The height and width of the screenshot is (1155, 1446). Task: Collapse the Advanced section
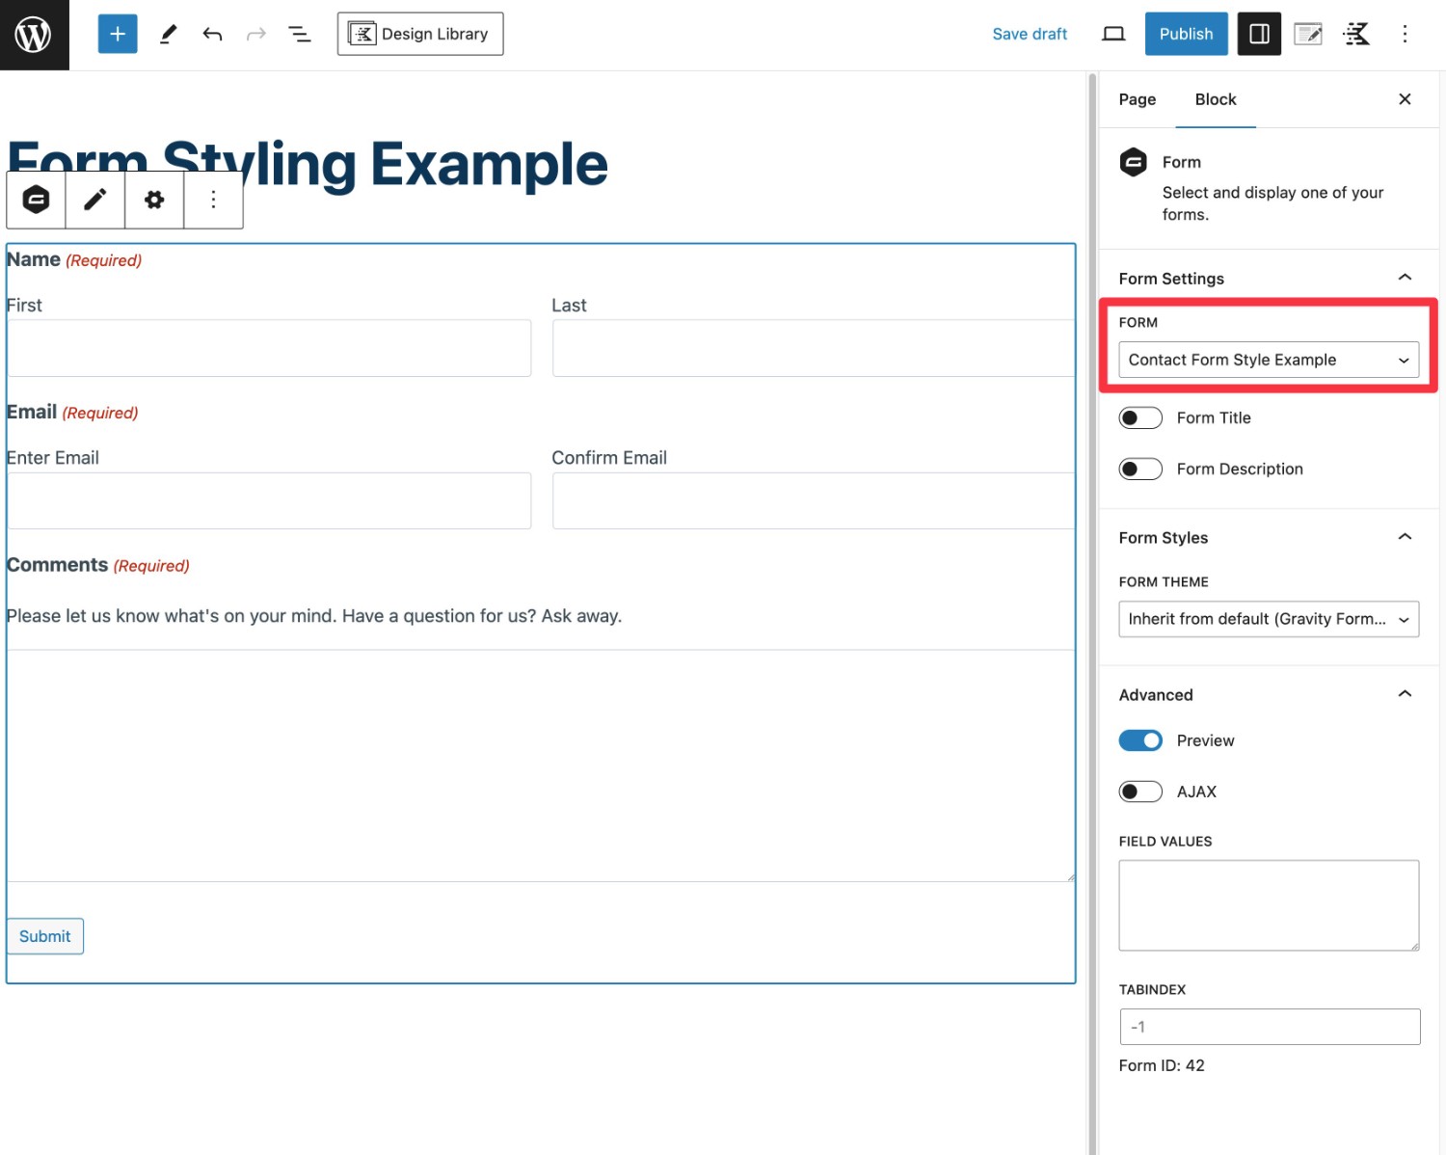pyautogui.click(x=1405, y=694)
